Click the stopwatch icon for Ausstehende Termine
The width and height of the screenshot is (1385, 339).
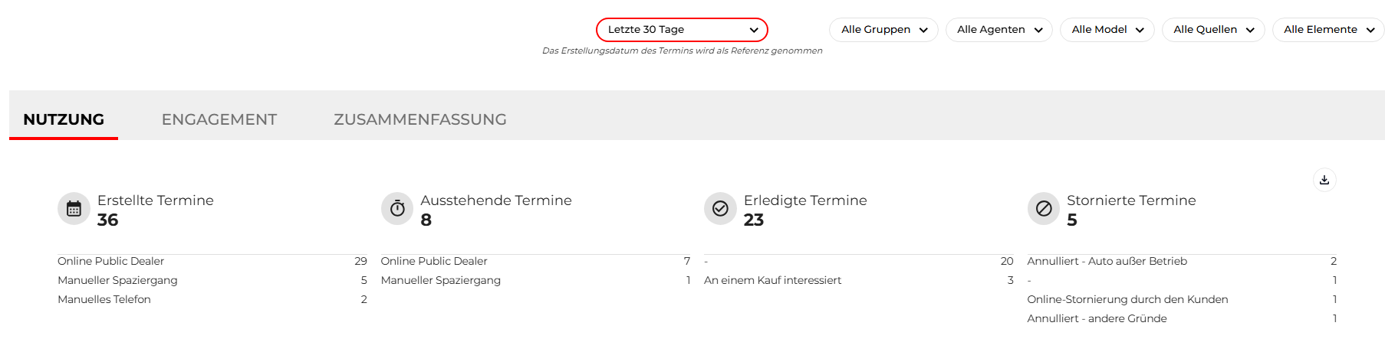click(397, 208)
